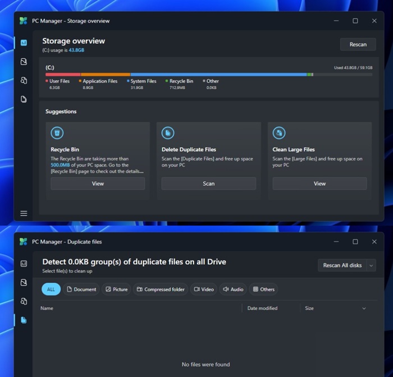Expand the hamburger menu in Storage overview window
Screen dimensions: 393x377
(x=24, y=213)
